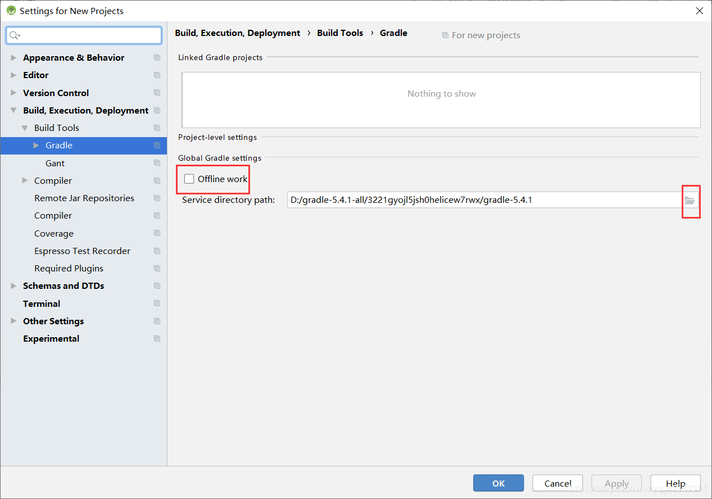Screen dimensions: 712x499
Task: Open Coverage settings page
Action: click(54, 233)
